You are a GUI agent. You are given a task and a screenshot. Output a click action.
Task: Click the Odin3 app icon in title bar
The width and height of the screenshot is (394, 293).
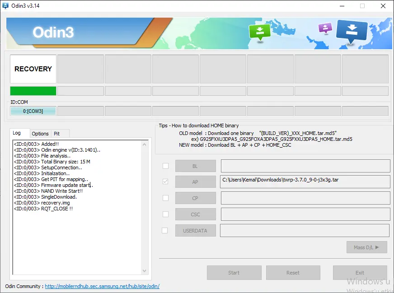[x=5, y=5]
